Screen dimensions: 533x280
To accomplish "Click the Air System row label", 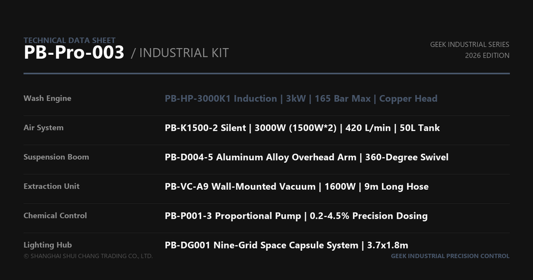I will point(43,128).
